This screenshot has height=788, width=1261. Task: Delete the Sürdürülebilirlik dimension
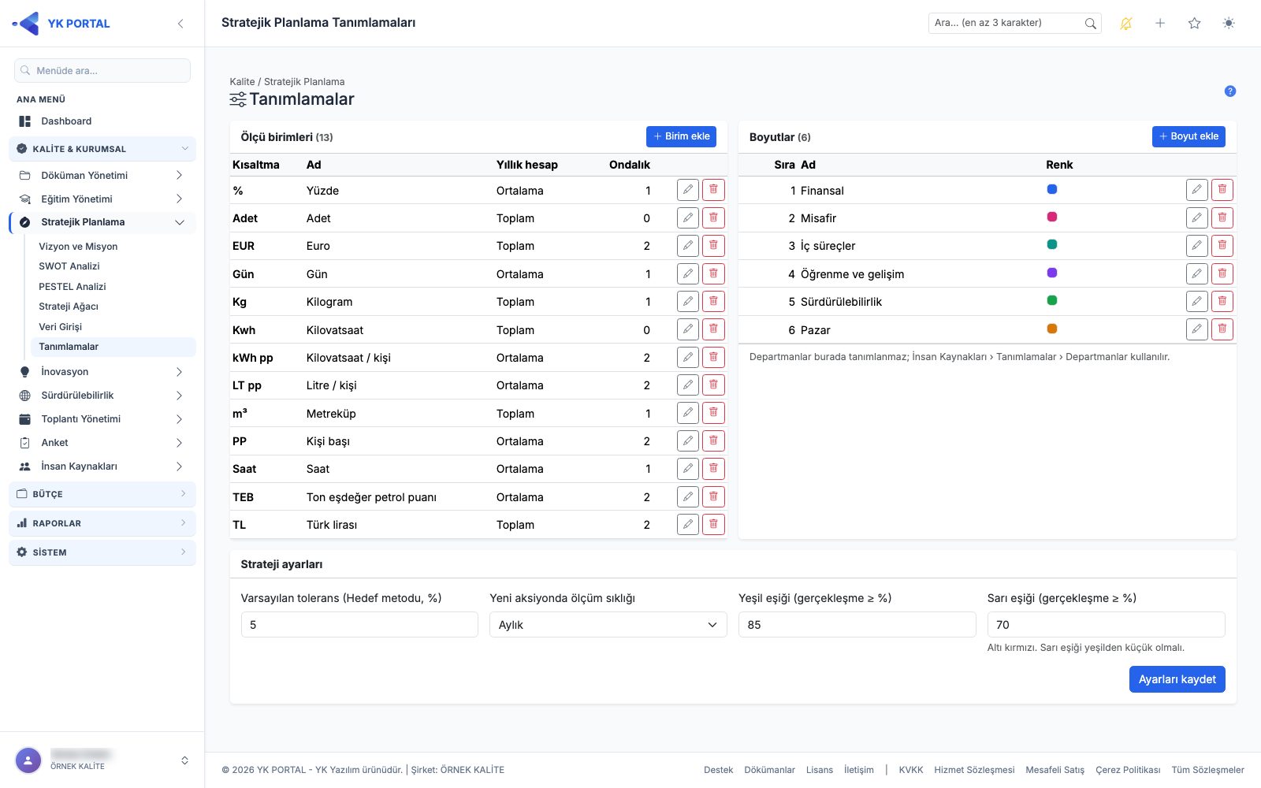pyautogui.click(x=1222, y=301)
